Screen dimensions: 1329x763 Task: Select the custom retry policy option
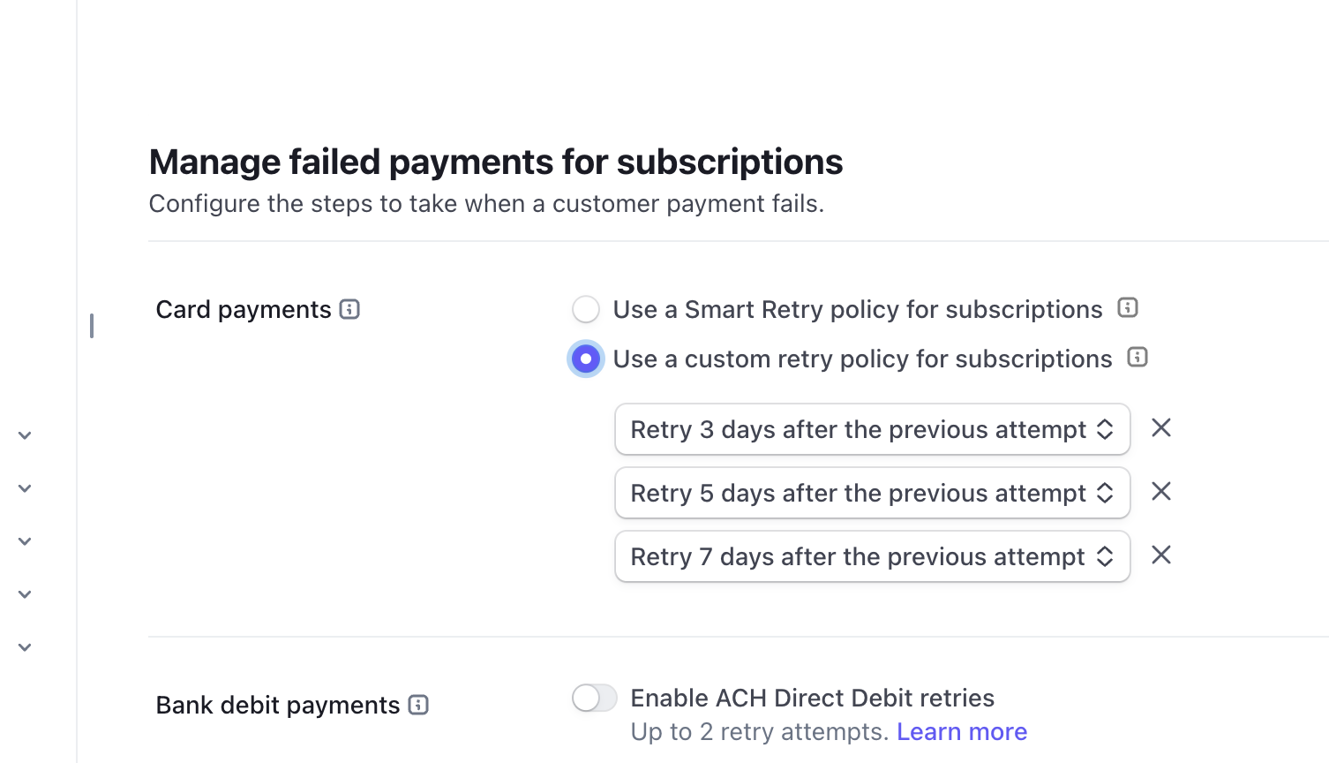pos(585,359)
